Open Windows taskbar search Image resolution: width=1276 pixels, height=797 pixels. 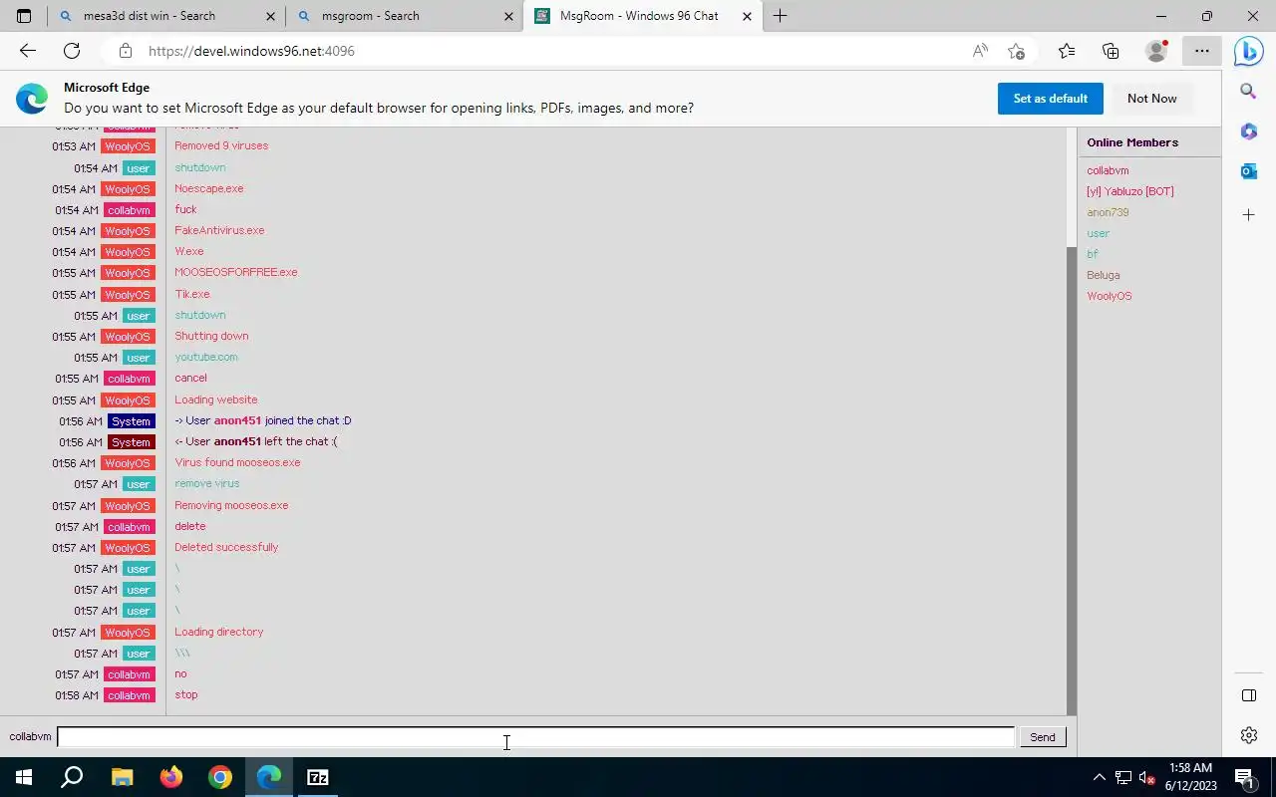coord(72,777)
